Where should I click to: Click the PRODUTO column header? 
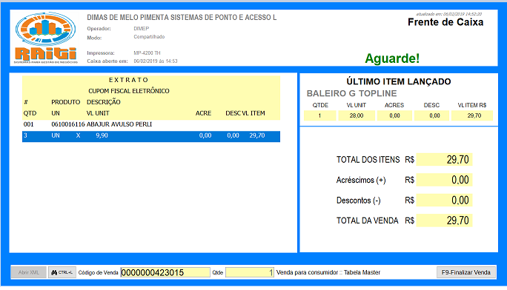[66, 102]
